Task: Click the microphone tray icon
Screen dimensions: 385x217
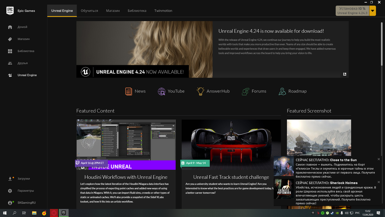Action: pos(342,213)
